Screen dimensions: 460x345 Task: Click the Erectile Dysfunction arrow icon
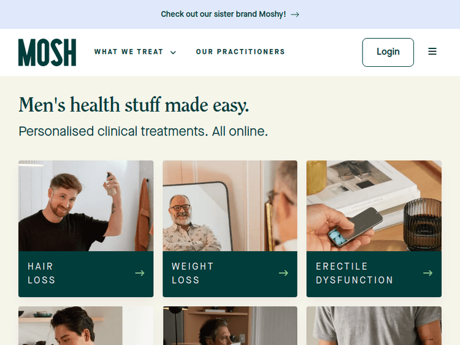tap(427, 273)
